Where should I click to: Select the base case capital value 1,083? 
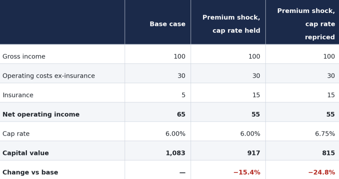click(175, 153)
